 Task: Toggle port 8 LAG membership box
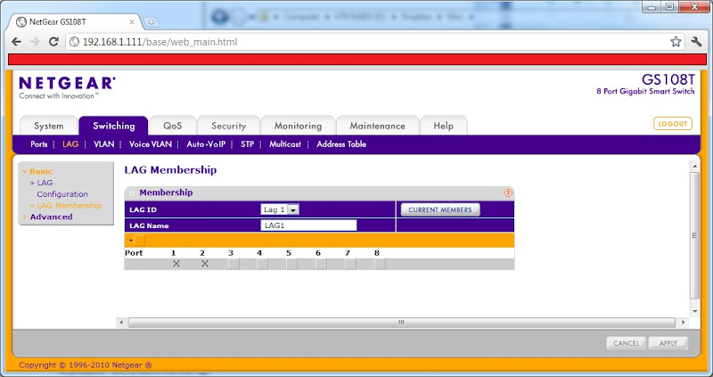380,264
